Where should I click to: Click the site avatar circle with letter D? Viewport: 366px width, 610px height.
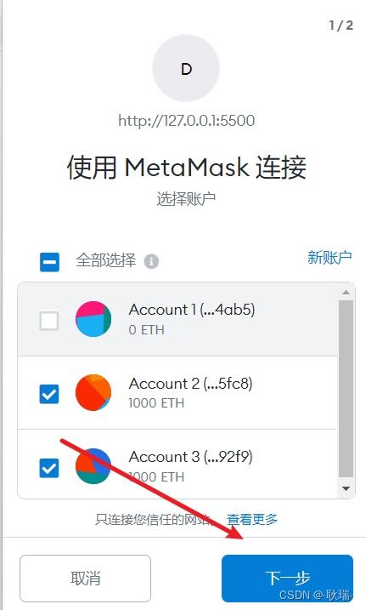click(x=186, y=68)
